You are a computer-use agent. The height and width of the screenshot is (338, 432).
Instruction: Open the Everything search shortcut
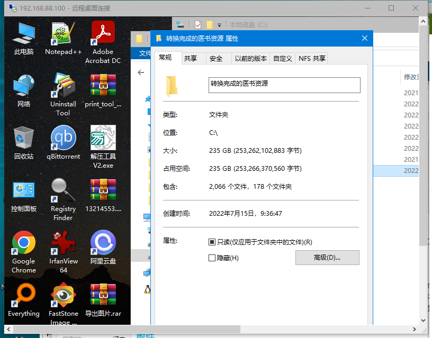click(24, 296)
